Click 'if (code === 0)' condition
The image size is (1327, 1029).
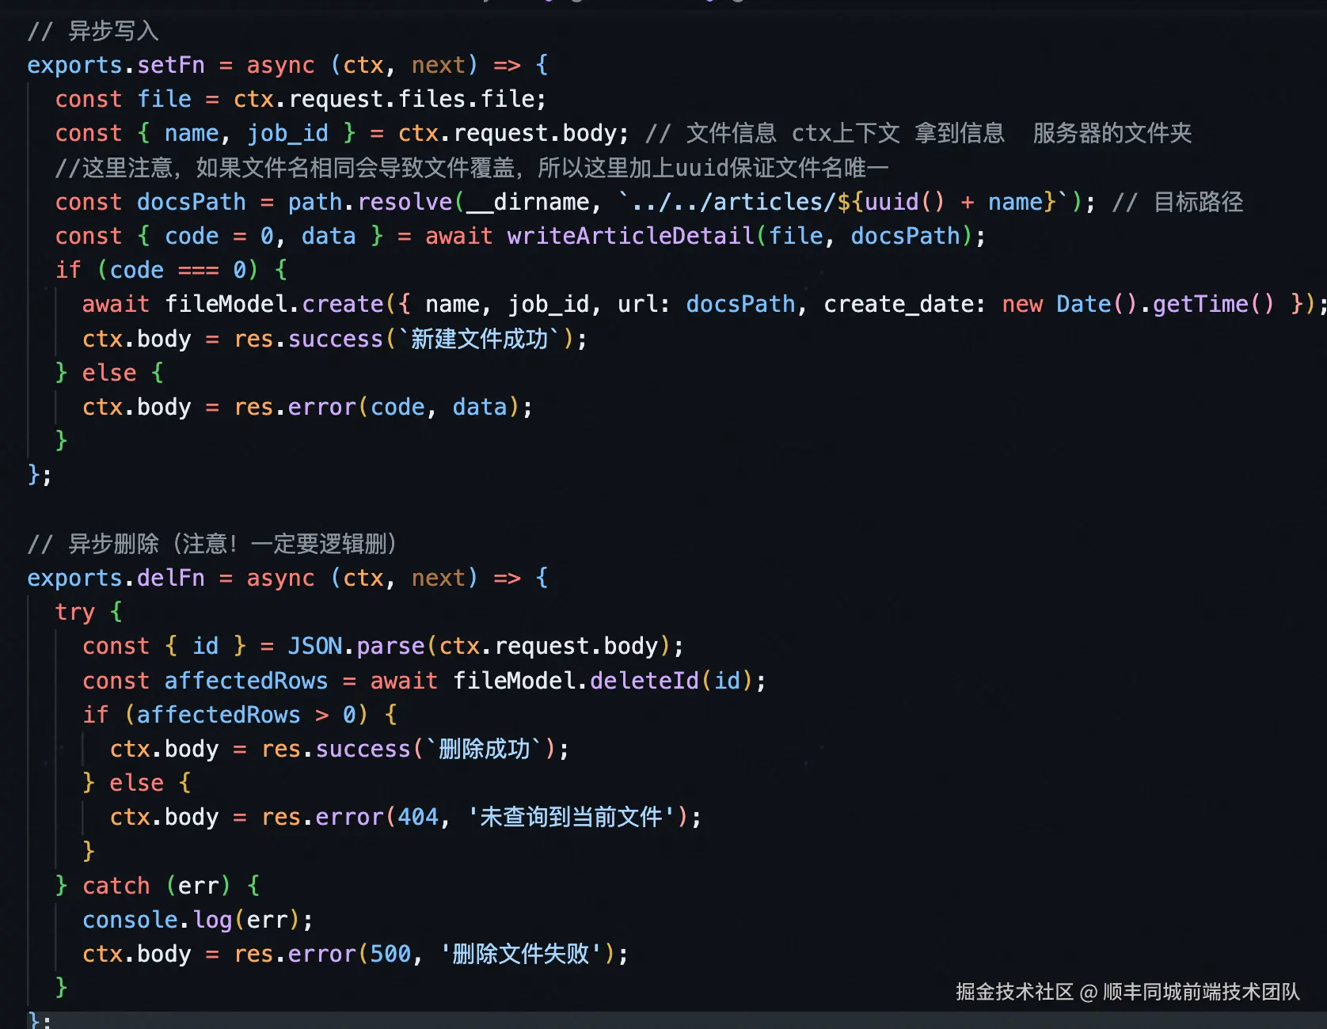(157, 270)
